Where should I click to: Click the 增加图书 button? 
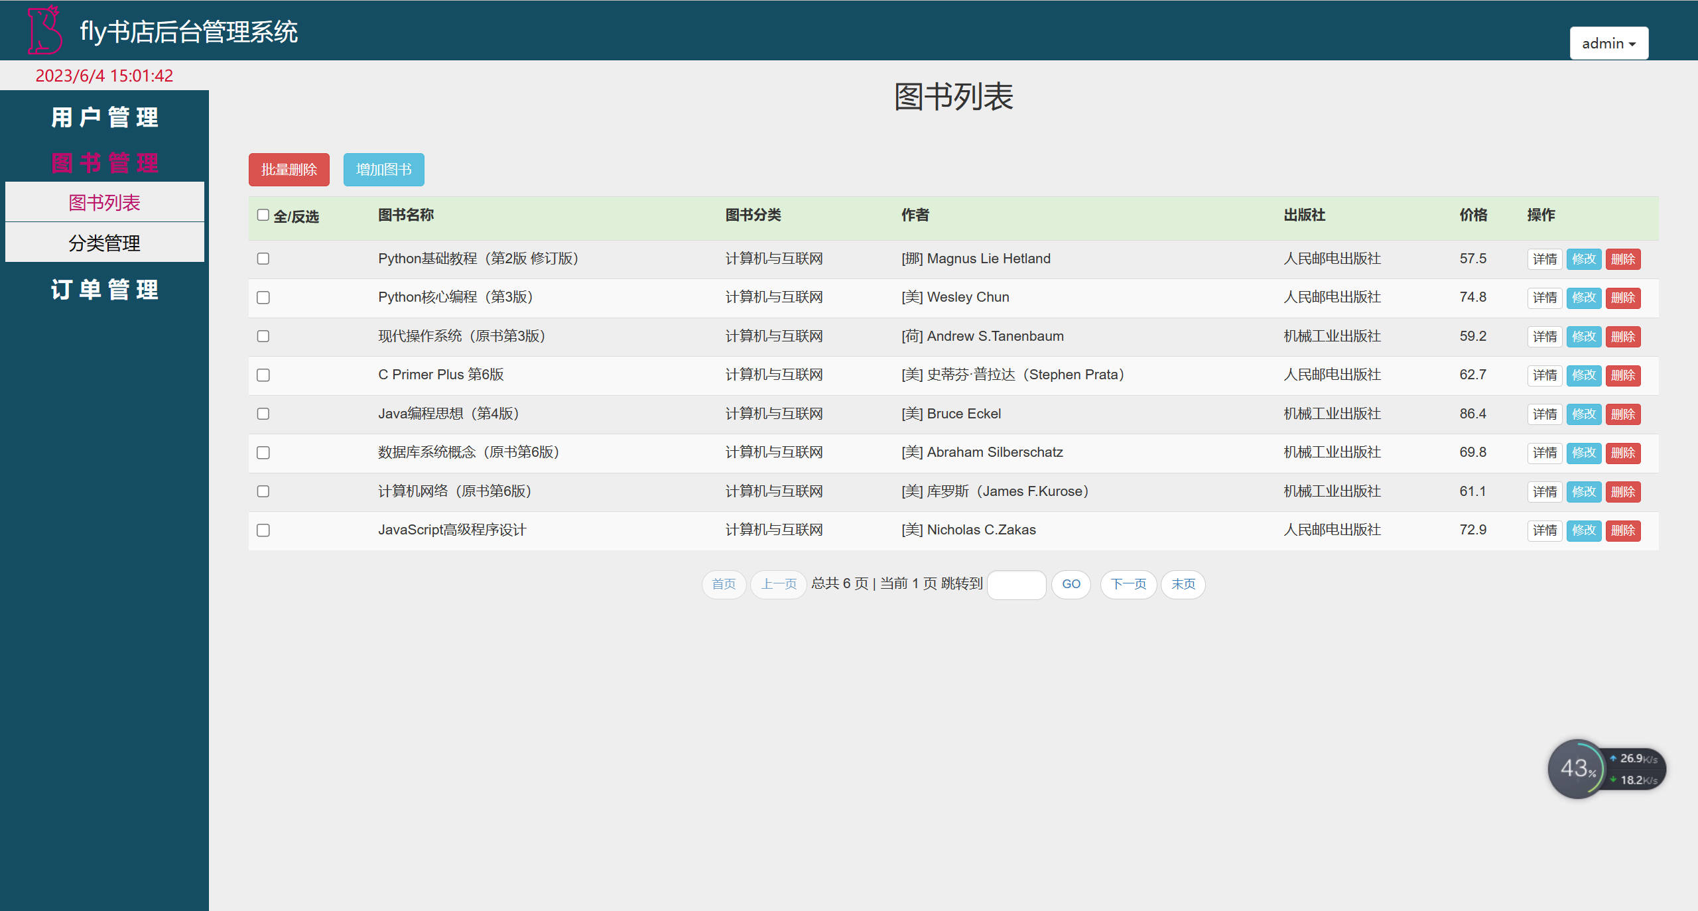(x=383, y=169)
